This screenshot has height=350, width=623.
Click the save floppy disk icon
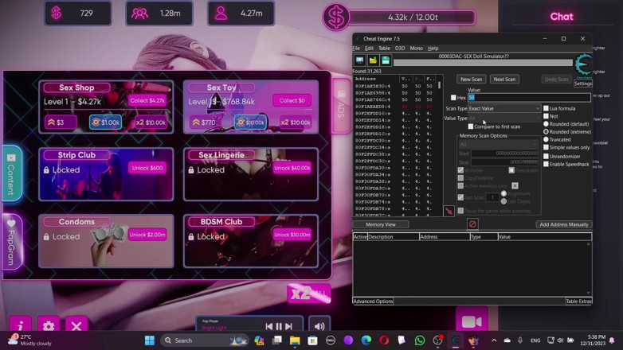pos(386,60)
